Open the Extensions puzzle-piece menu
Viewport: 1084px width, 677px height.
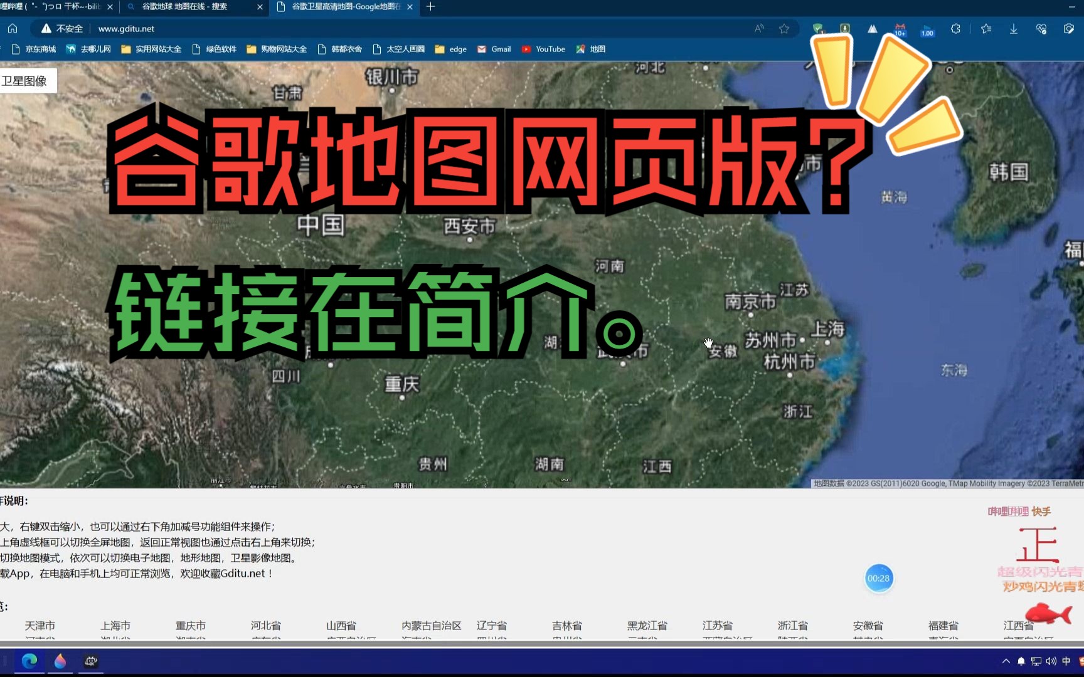pyautogui.click(x=955, y=29)
